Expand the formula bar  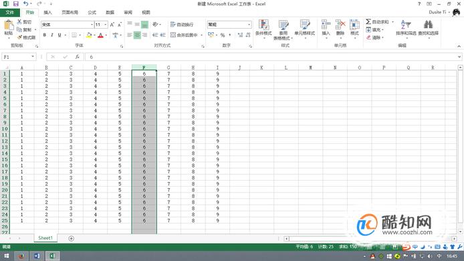click(459, 57)
